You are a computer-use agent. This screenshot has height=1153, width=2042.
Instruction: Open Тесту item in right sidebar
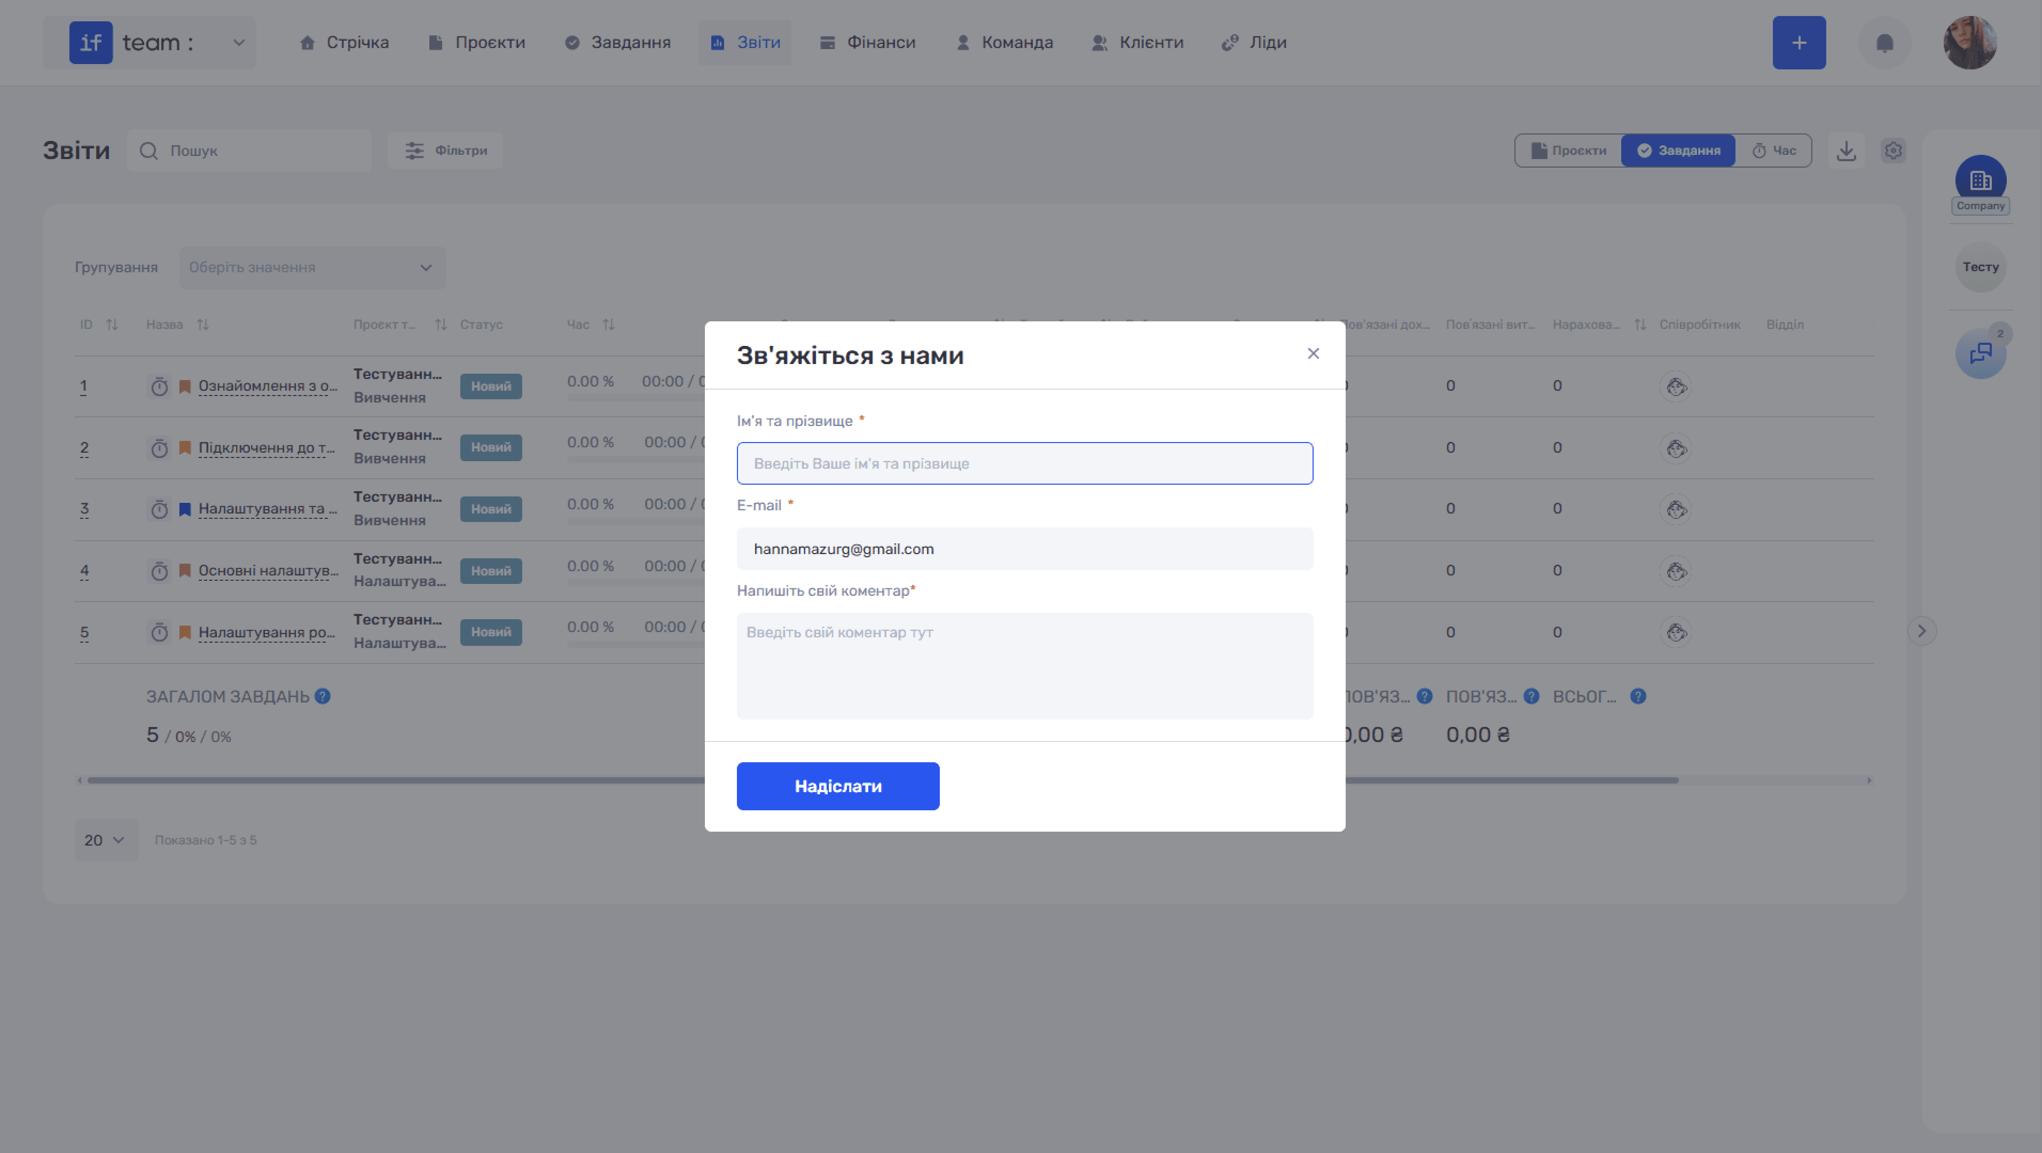(x=1980, y=267)
